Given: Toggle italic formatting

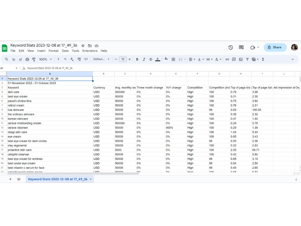Looking at the screenshot, I should [x=144, y=59].
